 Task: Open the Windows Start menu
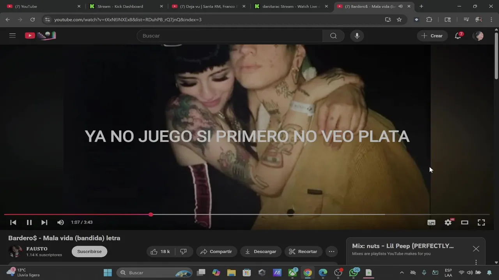tap(108, 273)
